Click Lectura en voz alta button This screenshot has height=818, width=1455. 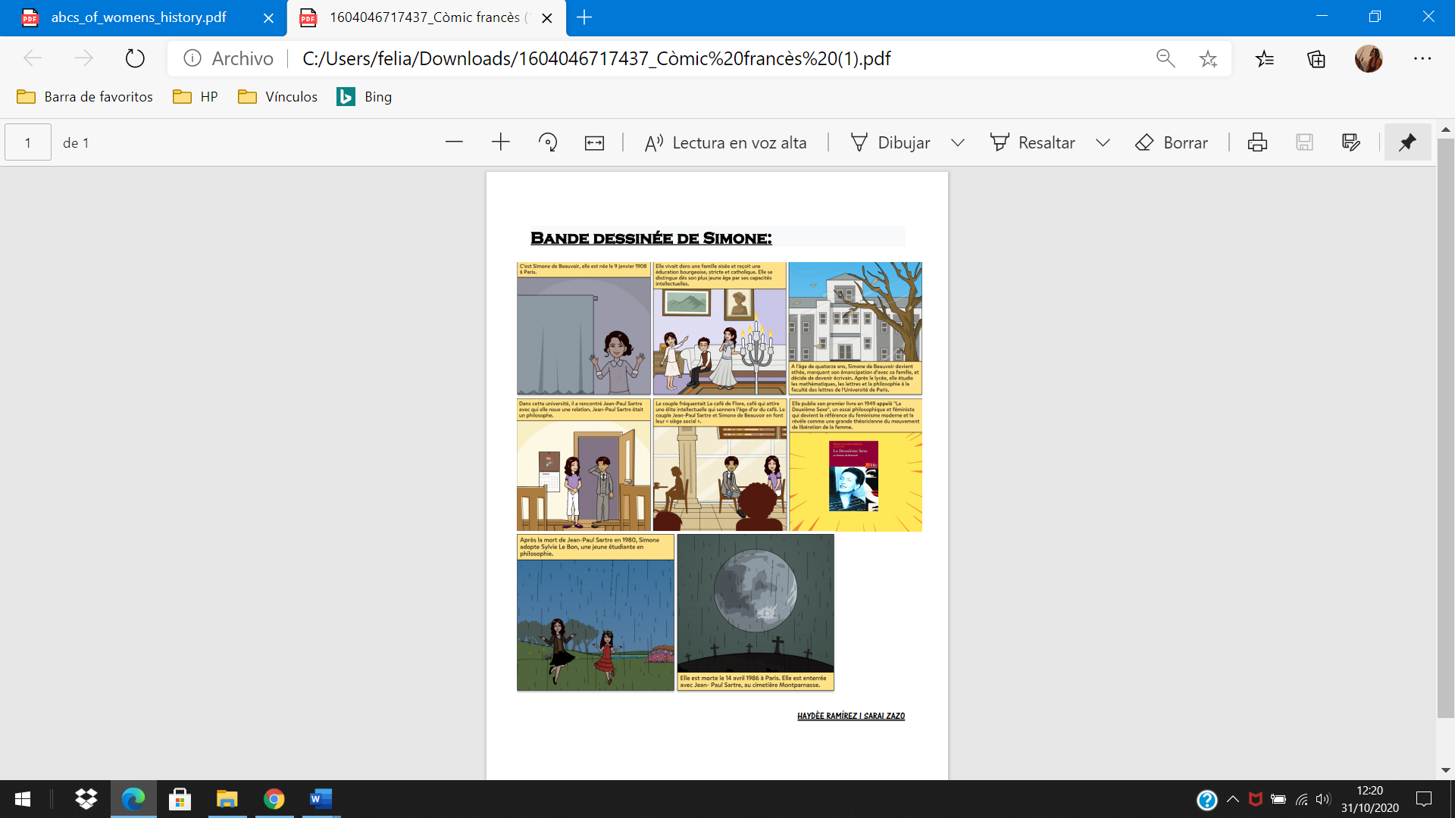(x=725, y=142)
